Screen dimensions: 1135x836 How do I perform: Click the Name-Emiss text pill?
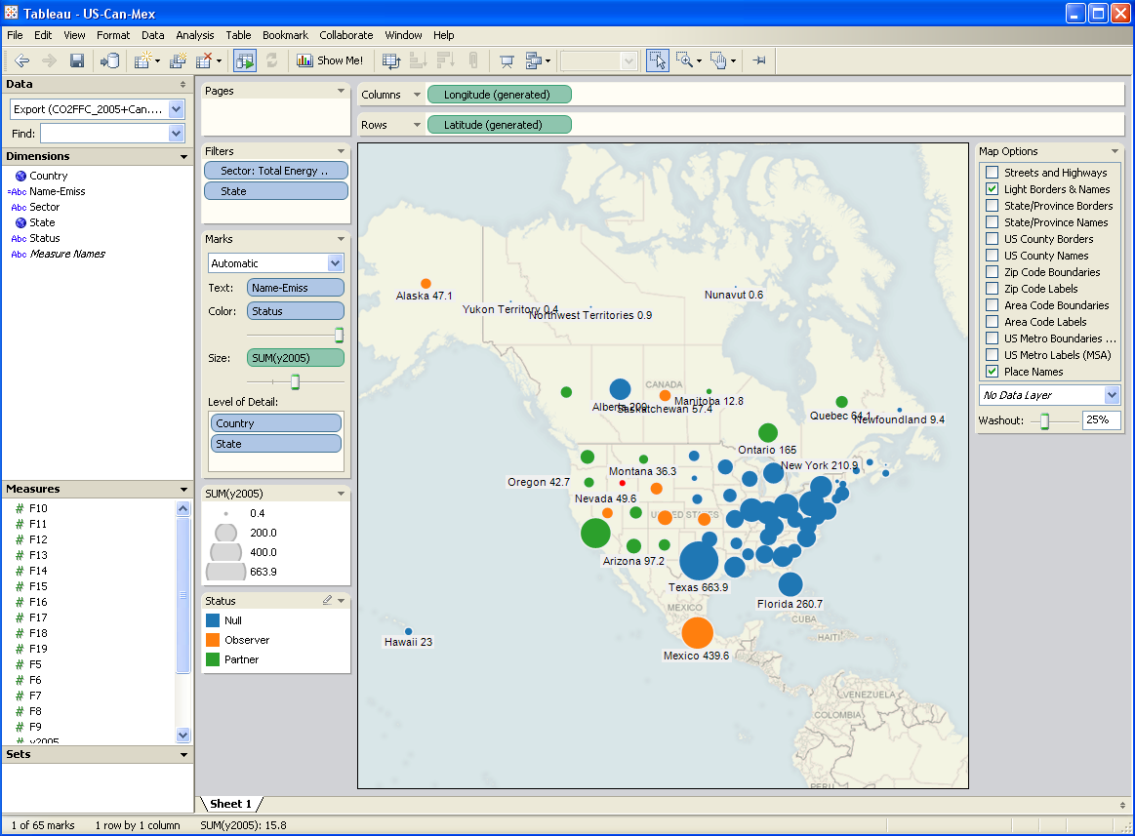click(296, 288)
